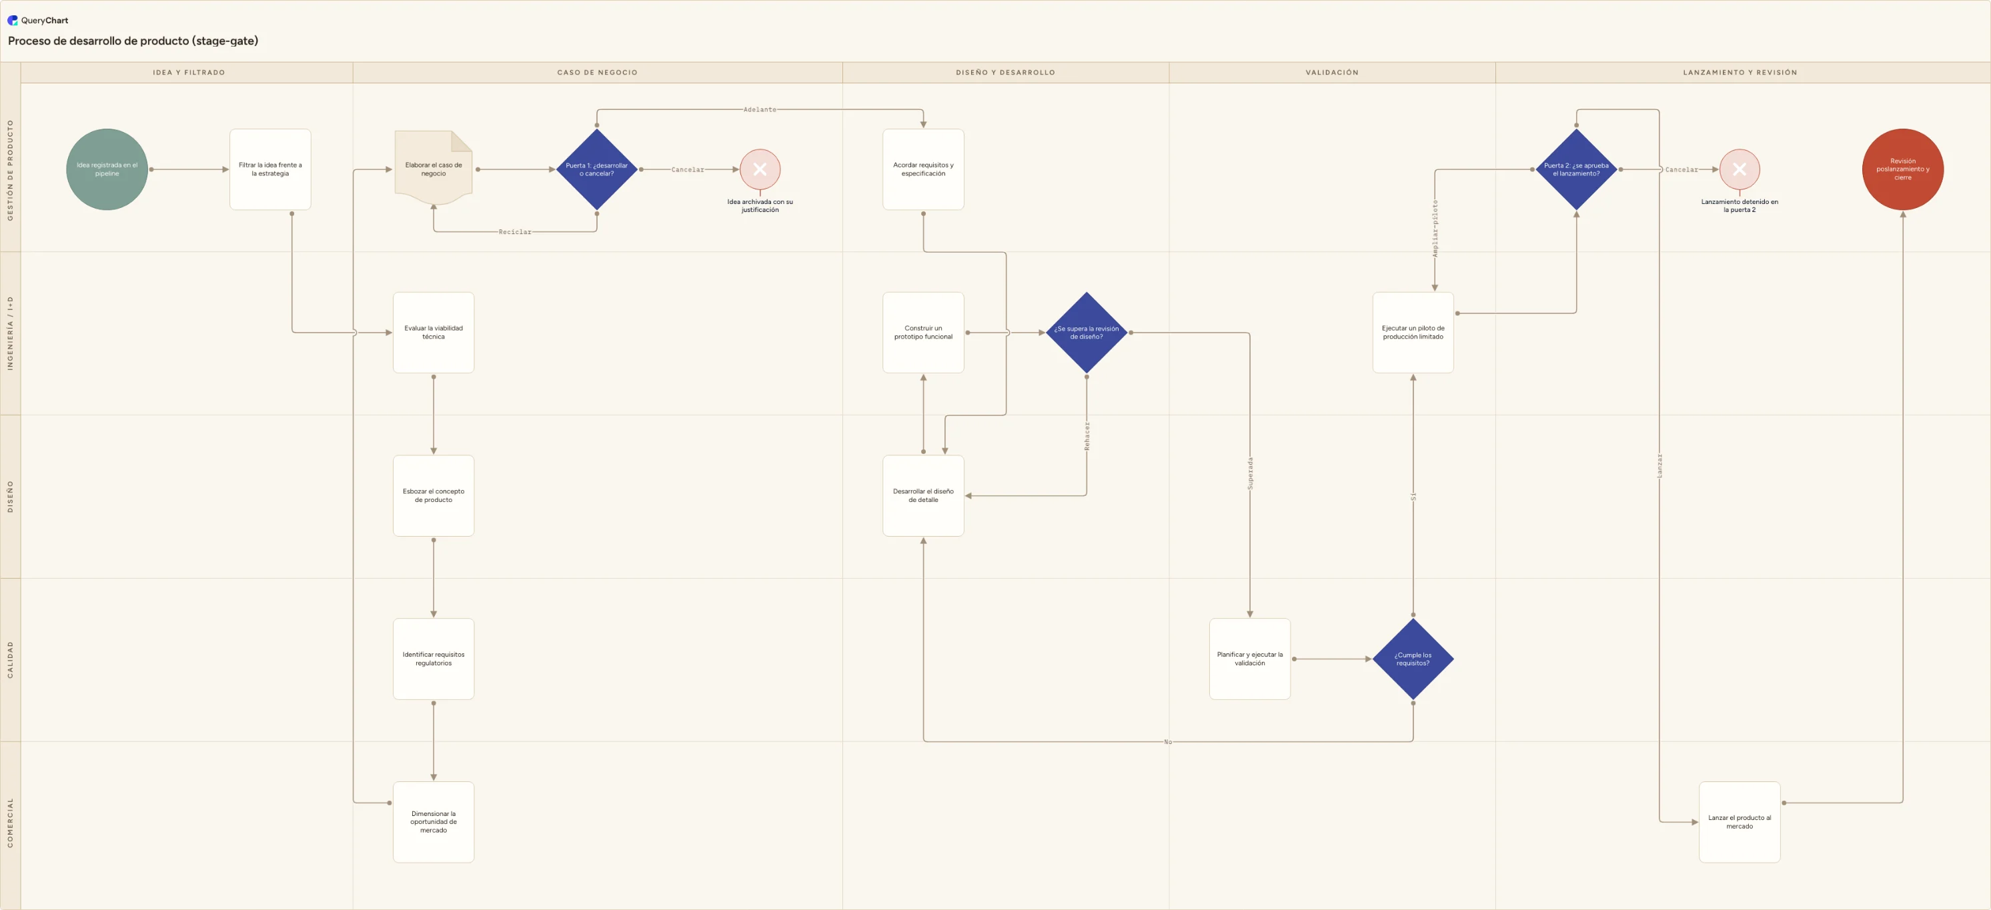Select the 'Lanzar el producto al mercado' box
Viewport: 1991px width, 910px height.
tap(1739, 822)
